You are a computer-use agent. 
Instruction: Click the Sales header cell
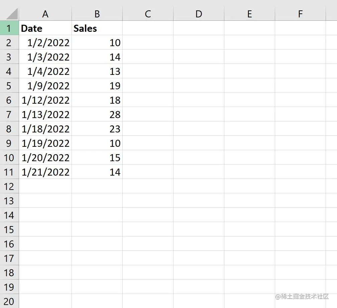[x=97, y=28]
